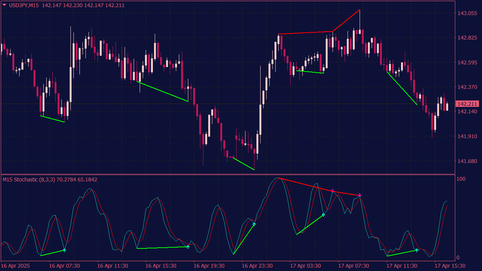Click the USDJPY,M15 symbol title text

tap(24, 5)
